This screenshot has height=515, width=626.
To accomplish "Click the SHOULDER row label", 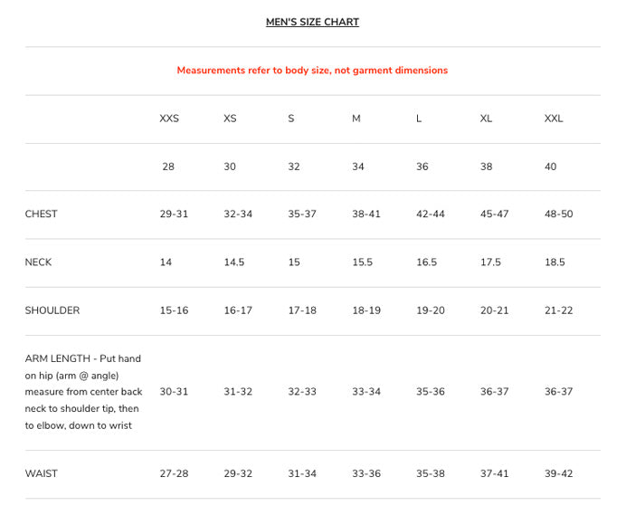I will coord(52,310).
